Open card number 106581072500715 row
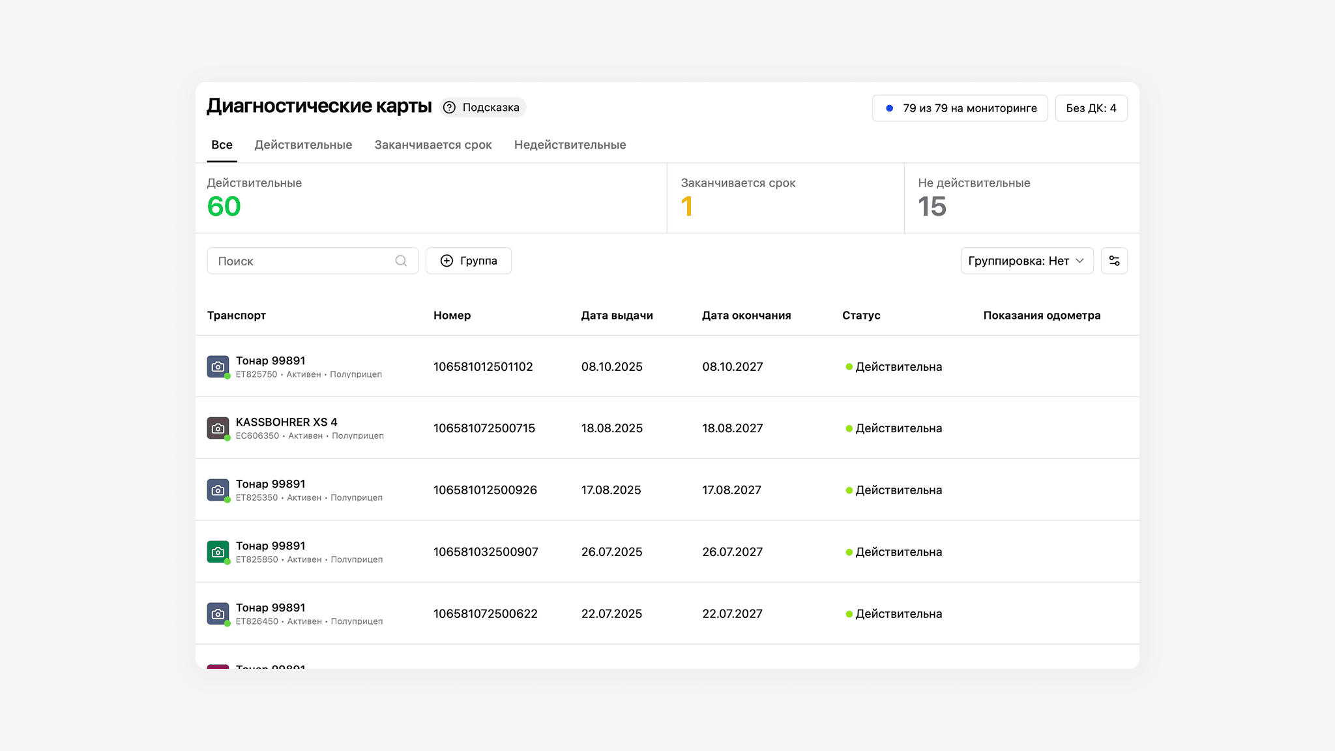The height and width of the screenshot is (751, 1335). pyautogui.click(x=484, y=428)
